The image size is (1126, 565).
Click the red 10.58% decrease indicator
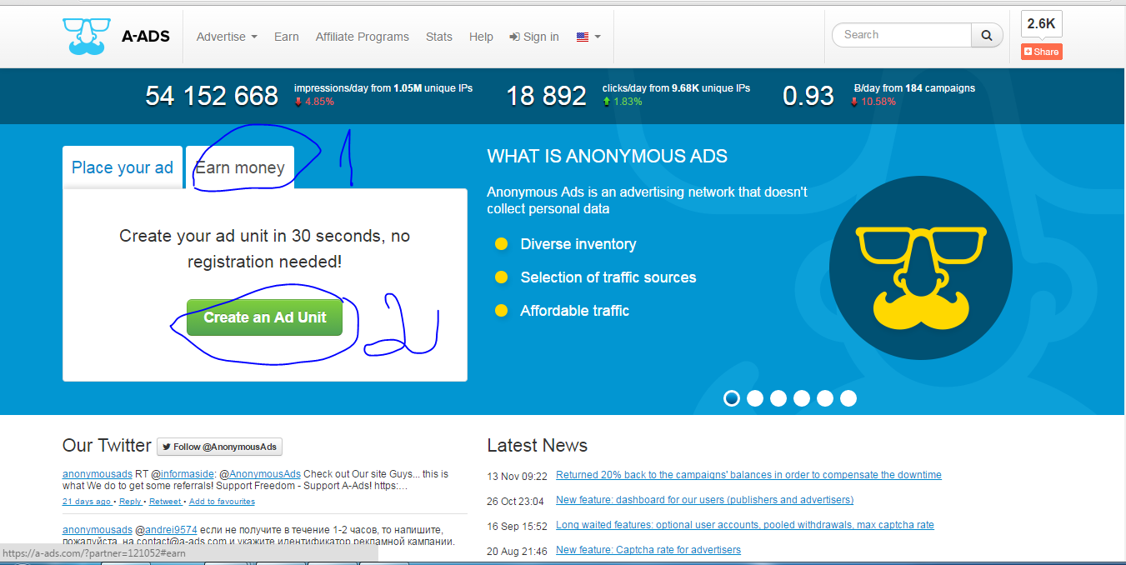873,102
